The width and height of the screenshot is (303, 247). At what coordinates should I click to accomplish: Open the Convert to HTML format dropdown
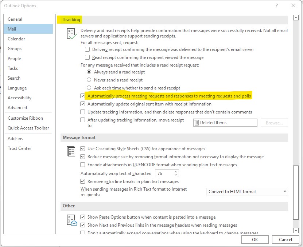pos(285,191)
